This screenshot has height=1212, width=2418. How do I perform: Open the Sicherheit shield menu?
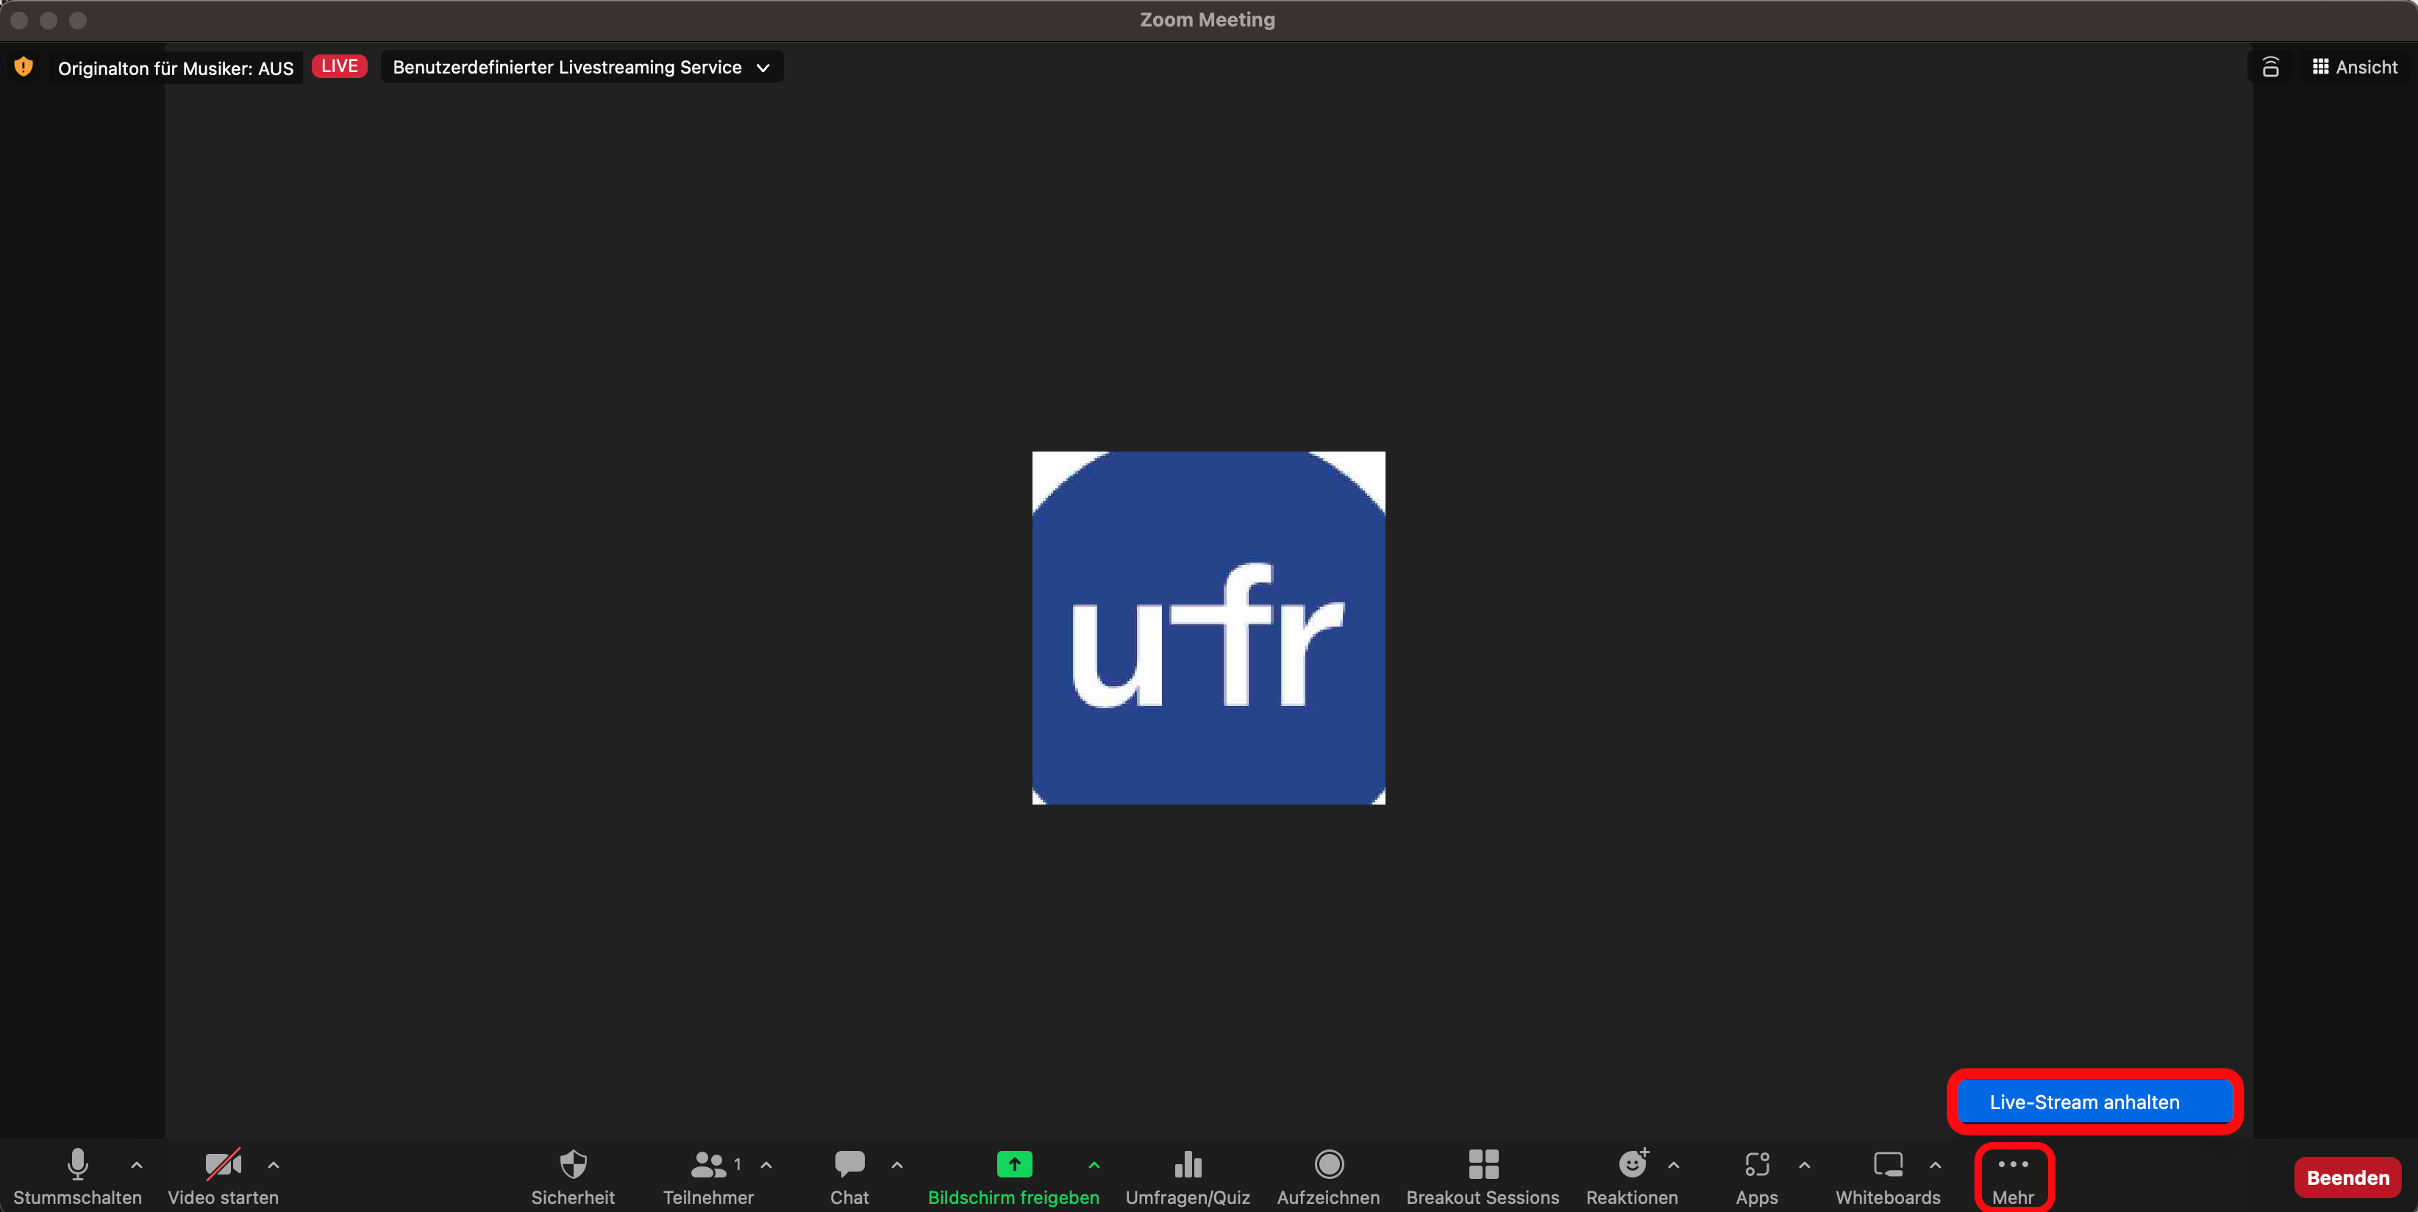click(573, 1177)
